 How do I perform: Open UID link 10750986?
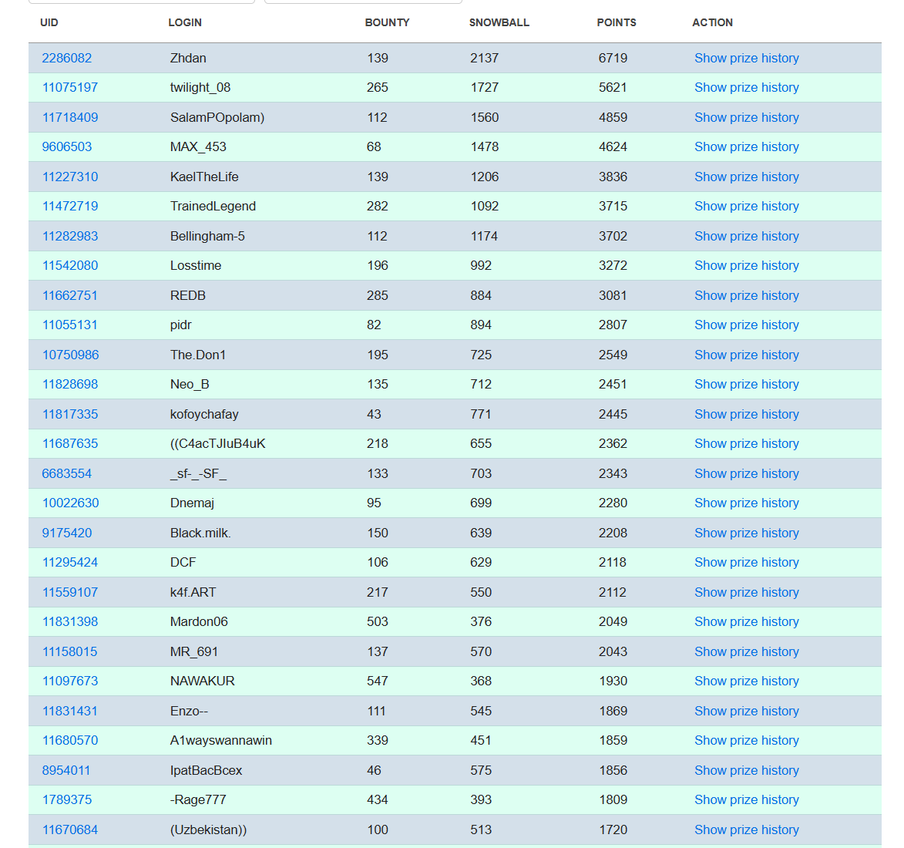(70, 355)
